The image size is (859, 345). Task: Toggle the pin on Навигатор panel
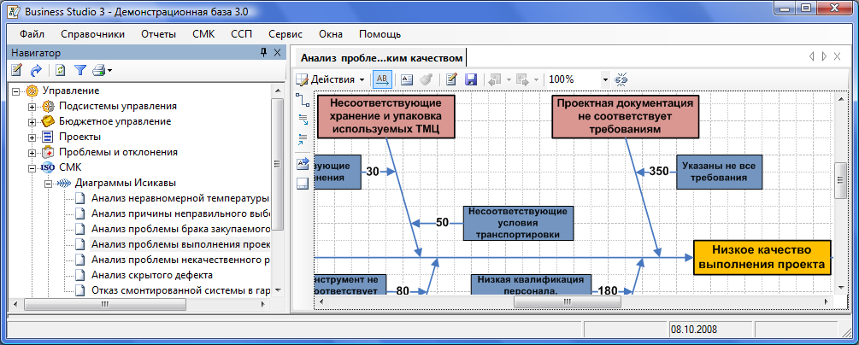pos(263,53)
